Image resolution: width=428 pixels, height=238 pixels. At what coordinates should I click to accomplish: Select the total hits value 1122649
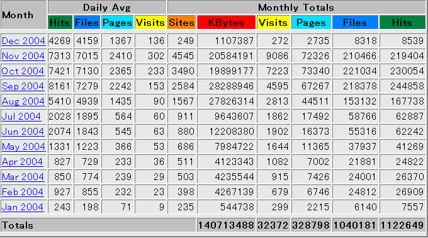[403, 225]
